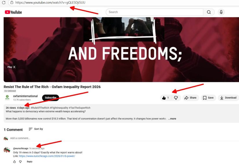
Task: View site information icon in address bar
Action: click(x=12, y=3)
